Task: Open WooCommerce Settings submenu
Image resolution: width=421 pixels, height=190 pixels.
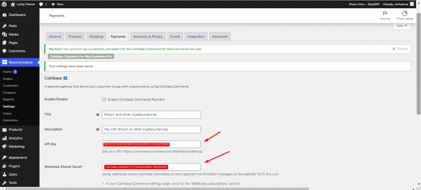Action: pyautogui.click(x=9, y=106)
